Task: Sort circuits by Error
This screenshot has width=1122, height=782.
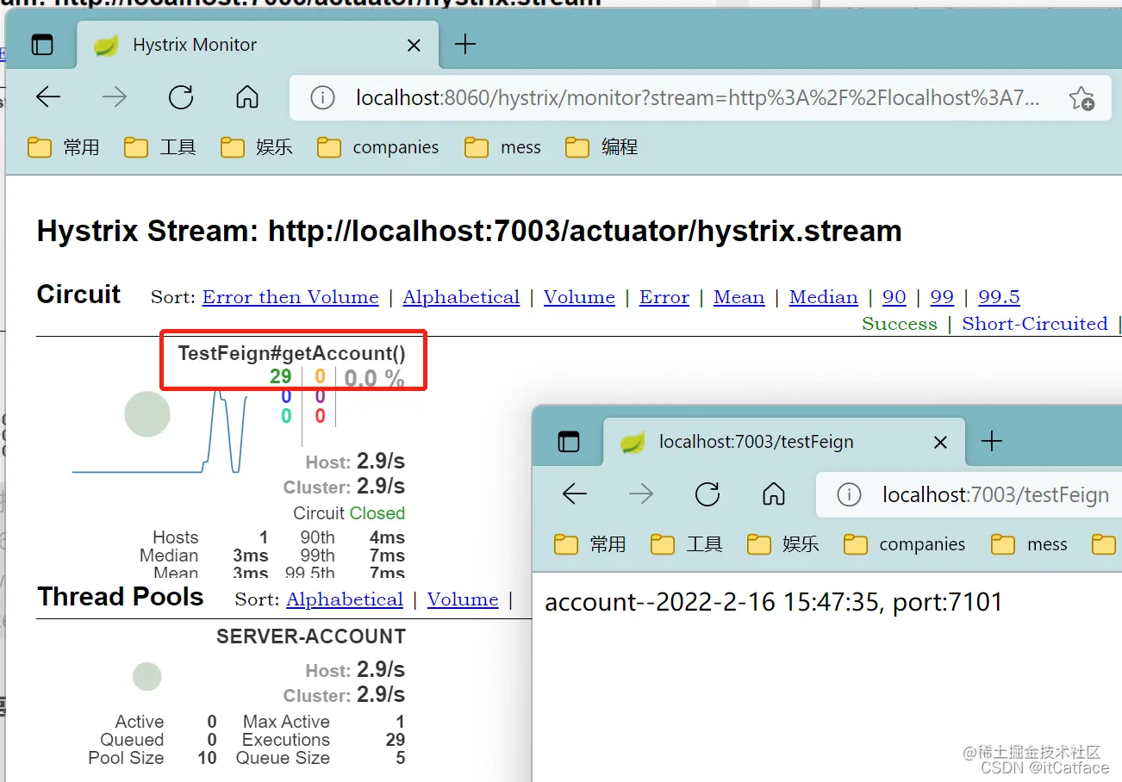Action: 664,297
